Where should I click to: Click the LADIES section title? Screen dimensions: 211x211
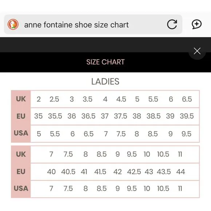pos(105,81)
